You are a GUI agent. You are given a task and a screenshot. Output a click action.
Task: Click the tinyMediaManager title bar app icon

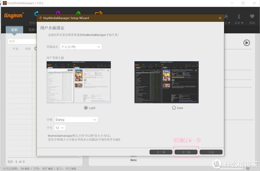pos(5,3)
